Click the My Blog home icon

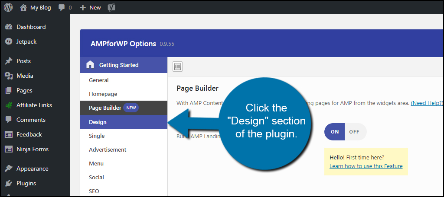24,8
